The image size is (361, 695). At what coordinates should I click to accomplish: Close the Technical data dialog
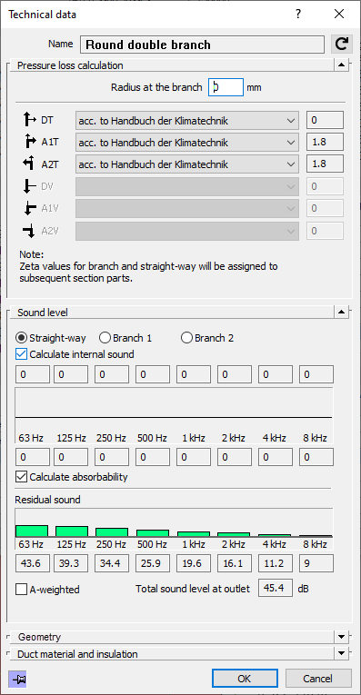tap(339, 15)
